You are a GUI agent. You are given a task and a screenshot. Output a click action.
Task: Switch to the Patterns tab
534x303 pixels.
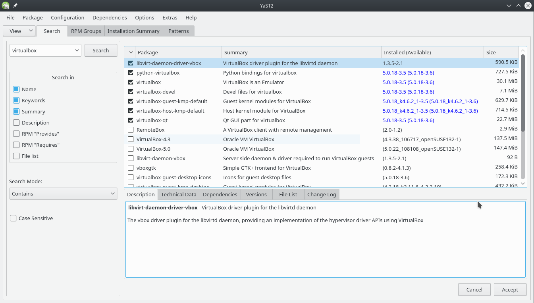(179, 31)
